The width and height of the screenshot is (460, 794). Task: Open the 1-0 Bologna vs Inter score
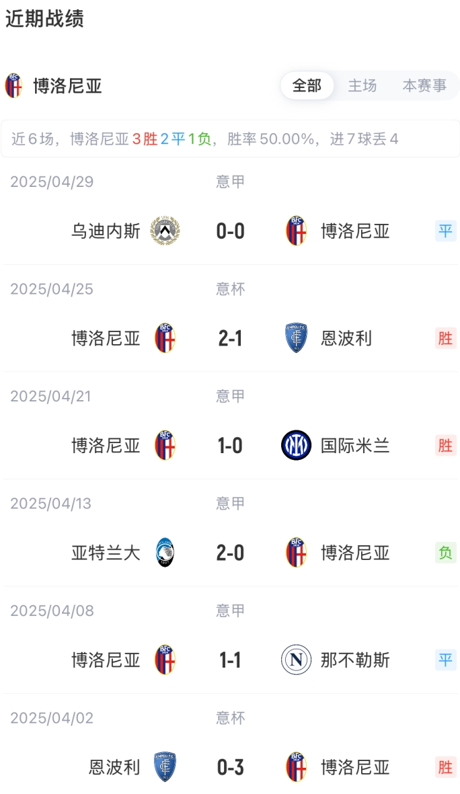[230, 445]
